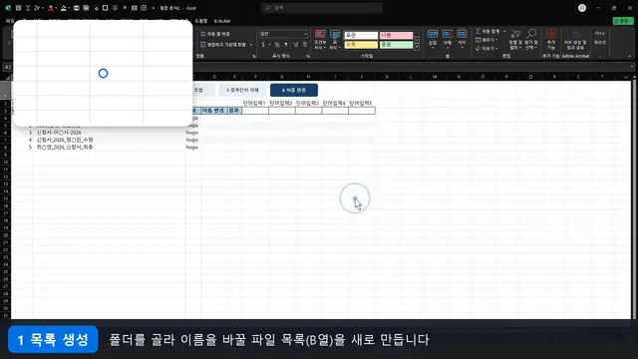Apply the currency $ format

[x=263, y=44]
